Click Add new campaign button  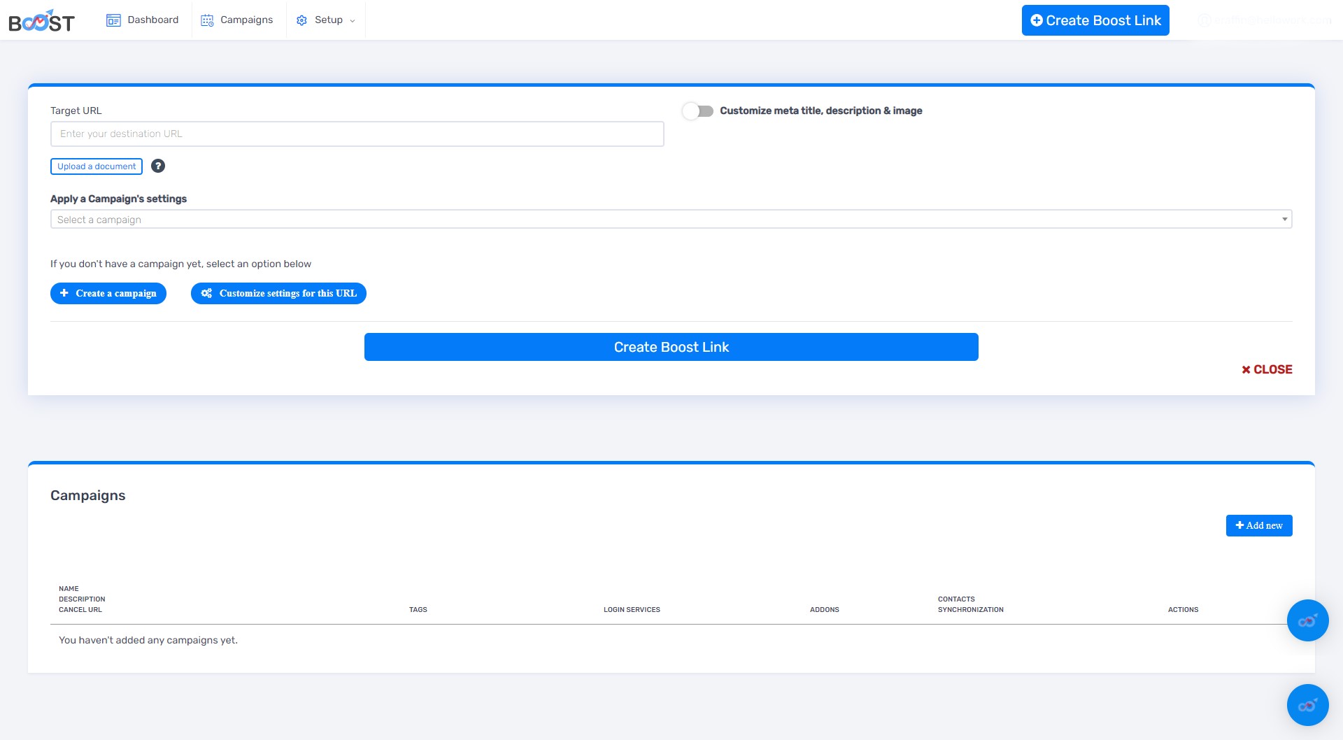pos(1258,526)
